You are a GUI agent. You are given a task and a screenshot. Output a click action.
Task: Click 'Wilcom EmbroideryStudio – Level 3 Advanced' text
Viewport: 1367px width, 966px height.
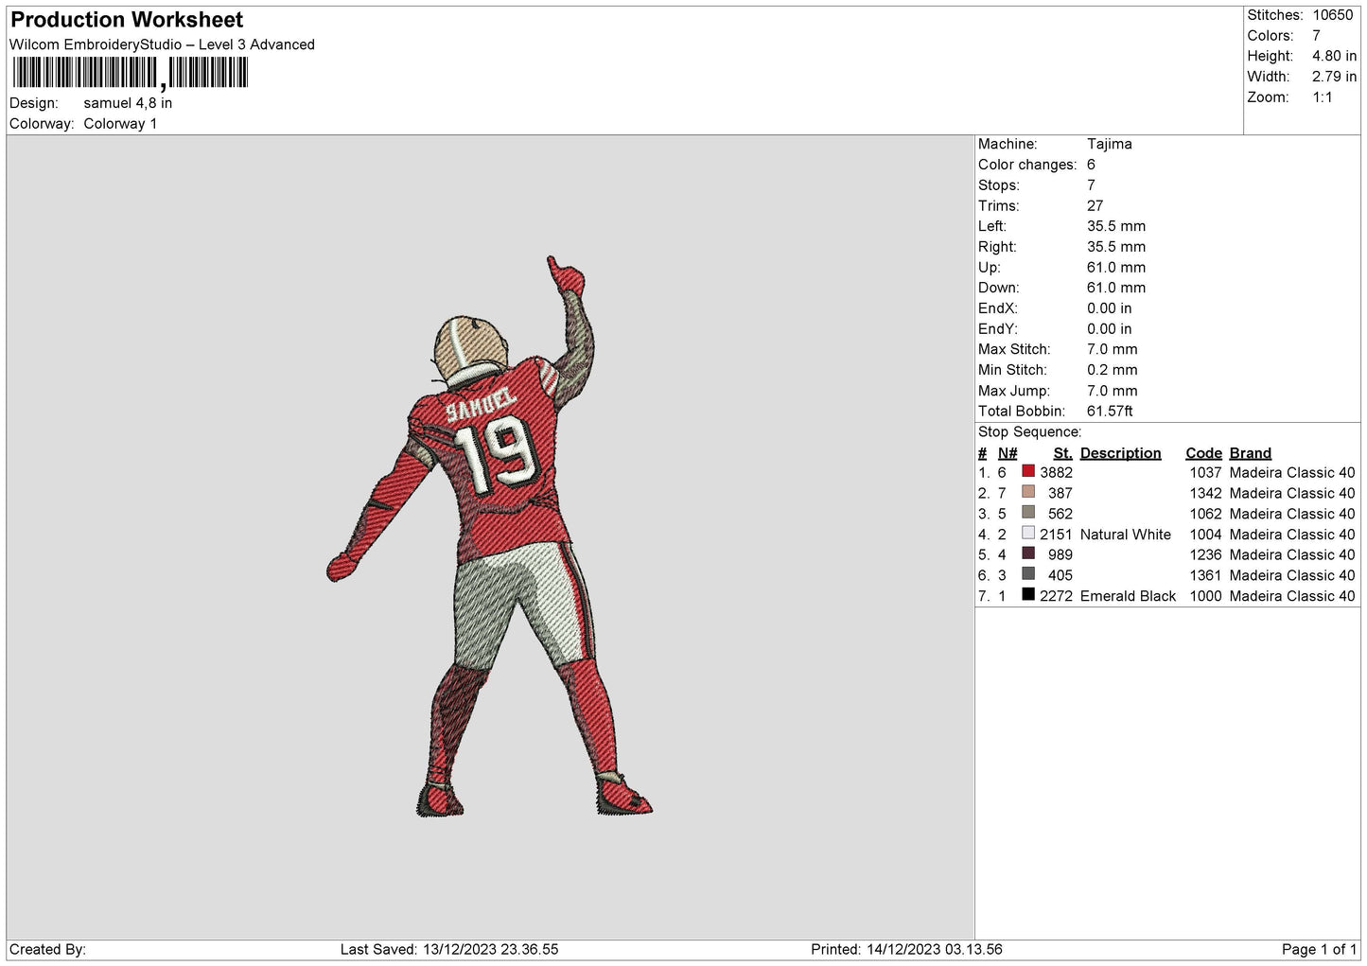tap(162, 44)
